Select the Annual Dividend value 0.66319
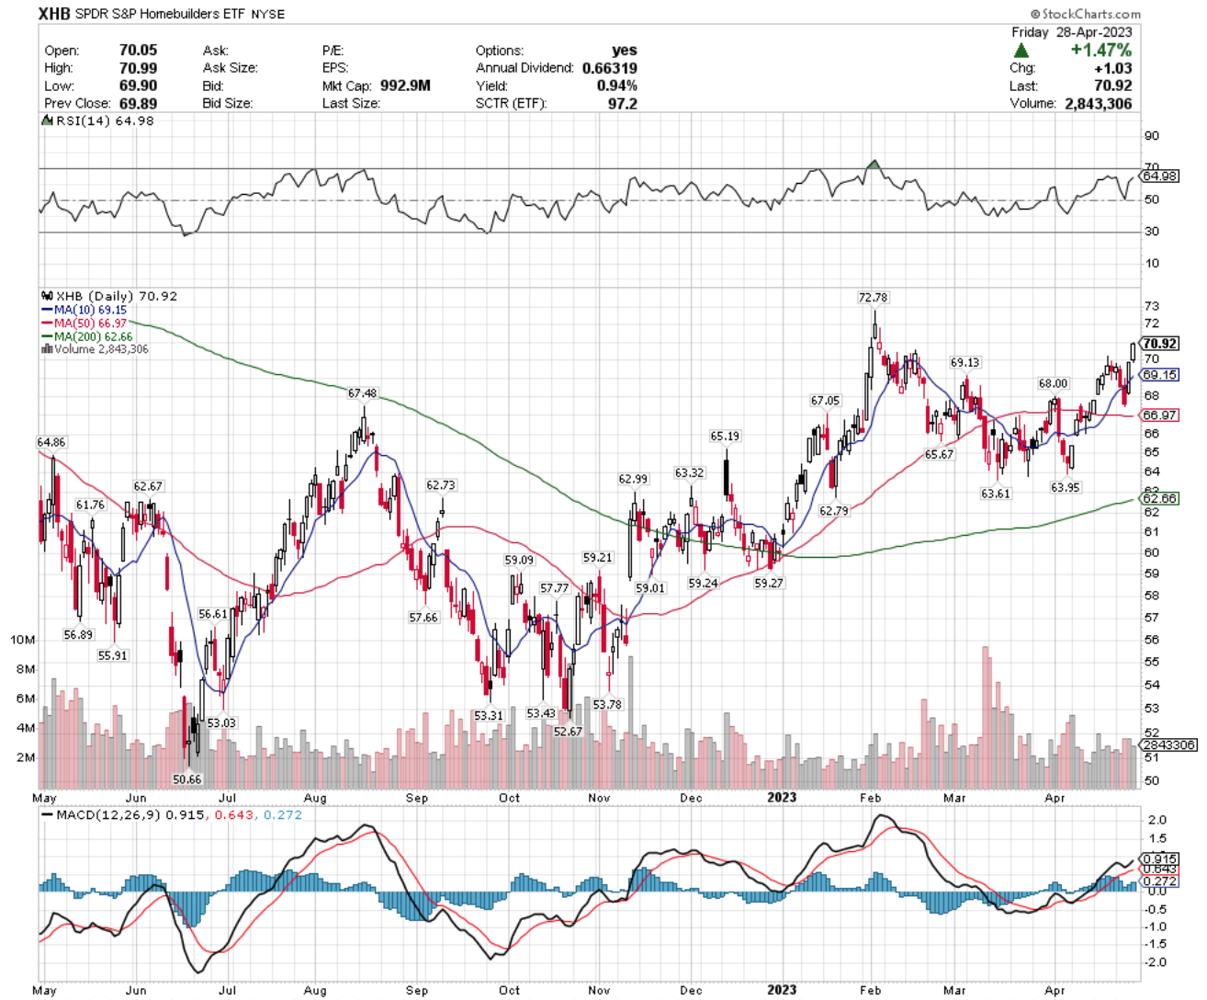The width and height of the screenshot is (1207, 1000). point(610,68)
